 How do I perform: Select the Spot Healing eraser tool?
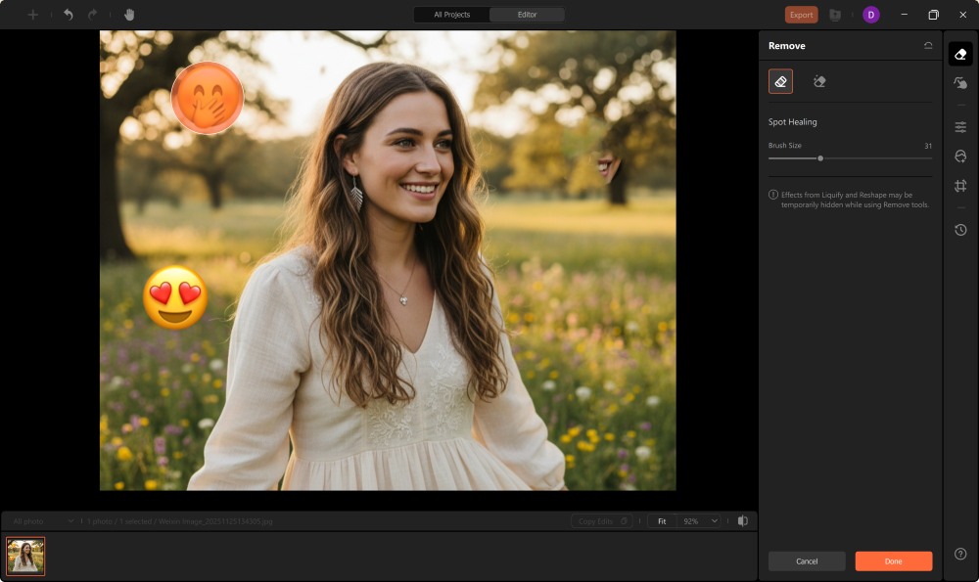tap(780, 81)
